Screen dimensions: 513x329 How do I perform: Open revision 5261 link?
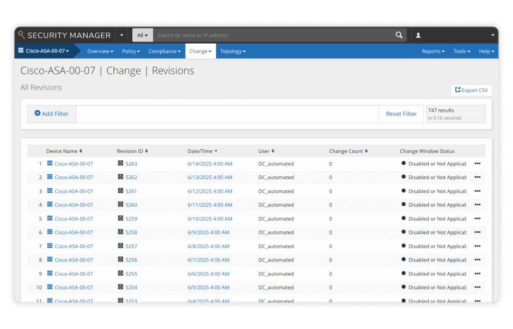[x=131, y=191]
